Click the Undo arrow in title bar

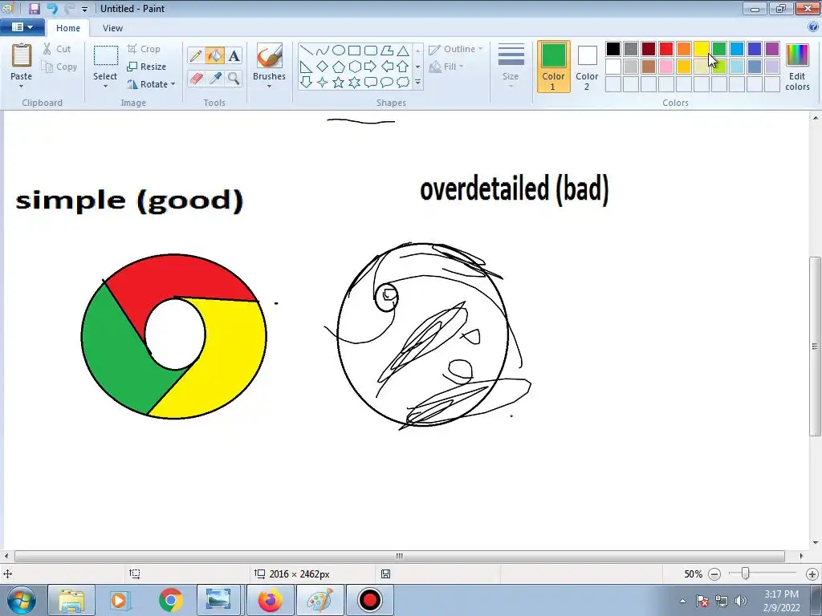tap(52, 8)
